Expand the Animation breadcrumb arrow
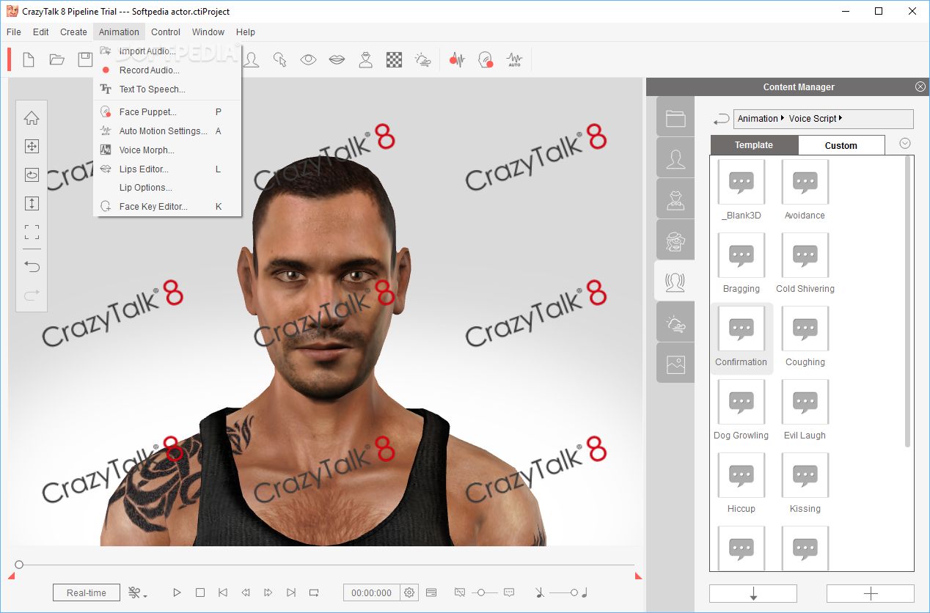Viewport: 930px width, 613px height. 783,118
